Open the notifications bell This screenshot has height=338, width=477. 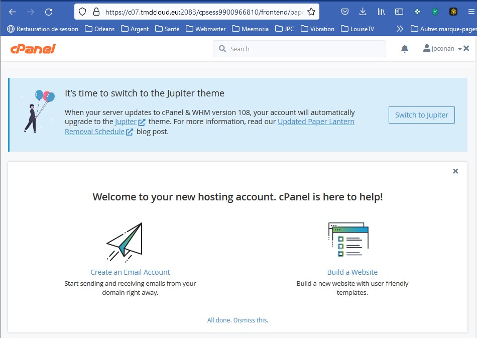point(405,49)
